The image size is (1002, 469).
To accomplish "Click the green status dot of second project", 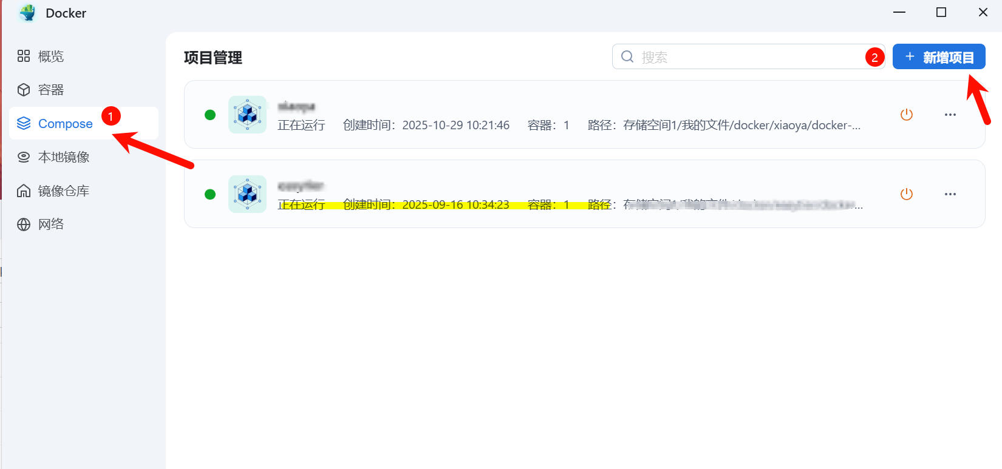I will tap(210, 194).
